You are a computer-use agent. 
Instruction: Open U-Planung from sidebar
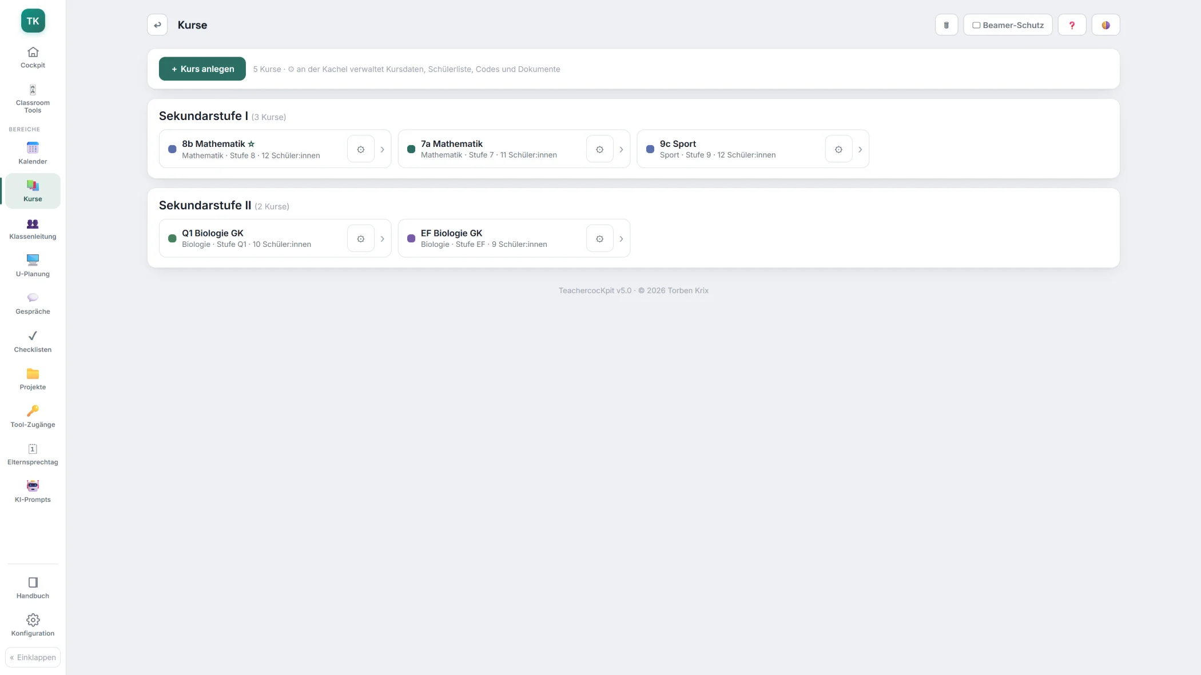coord(33,266)
